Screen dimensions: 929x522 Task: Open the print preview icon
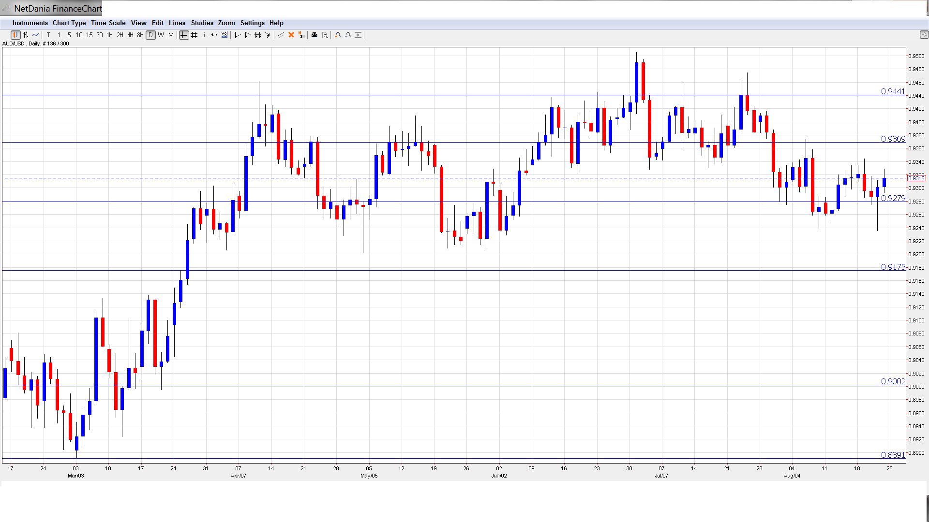point(325,35)
